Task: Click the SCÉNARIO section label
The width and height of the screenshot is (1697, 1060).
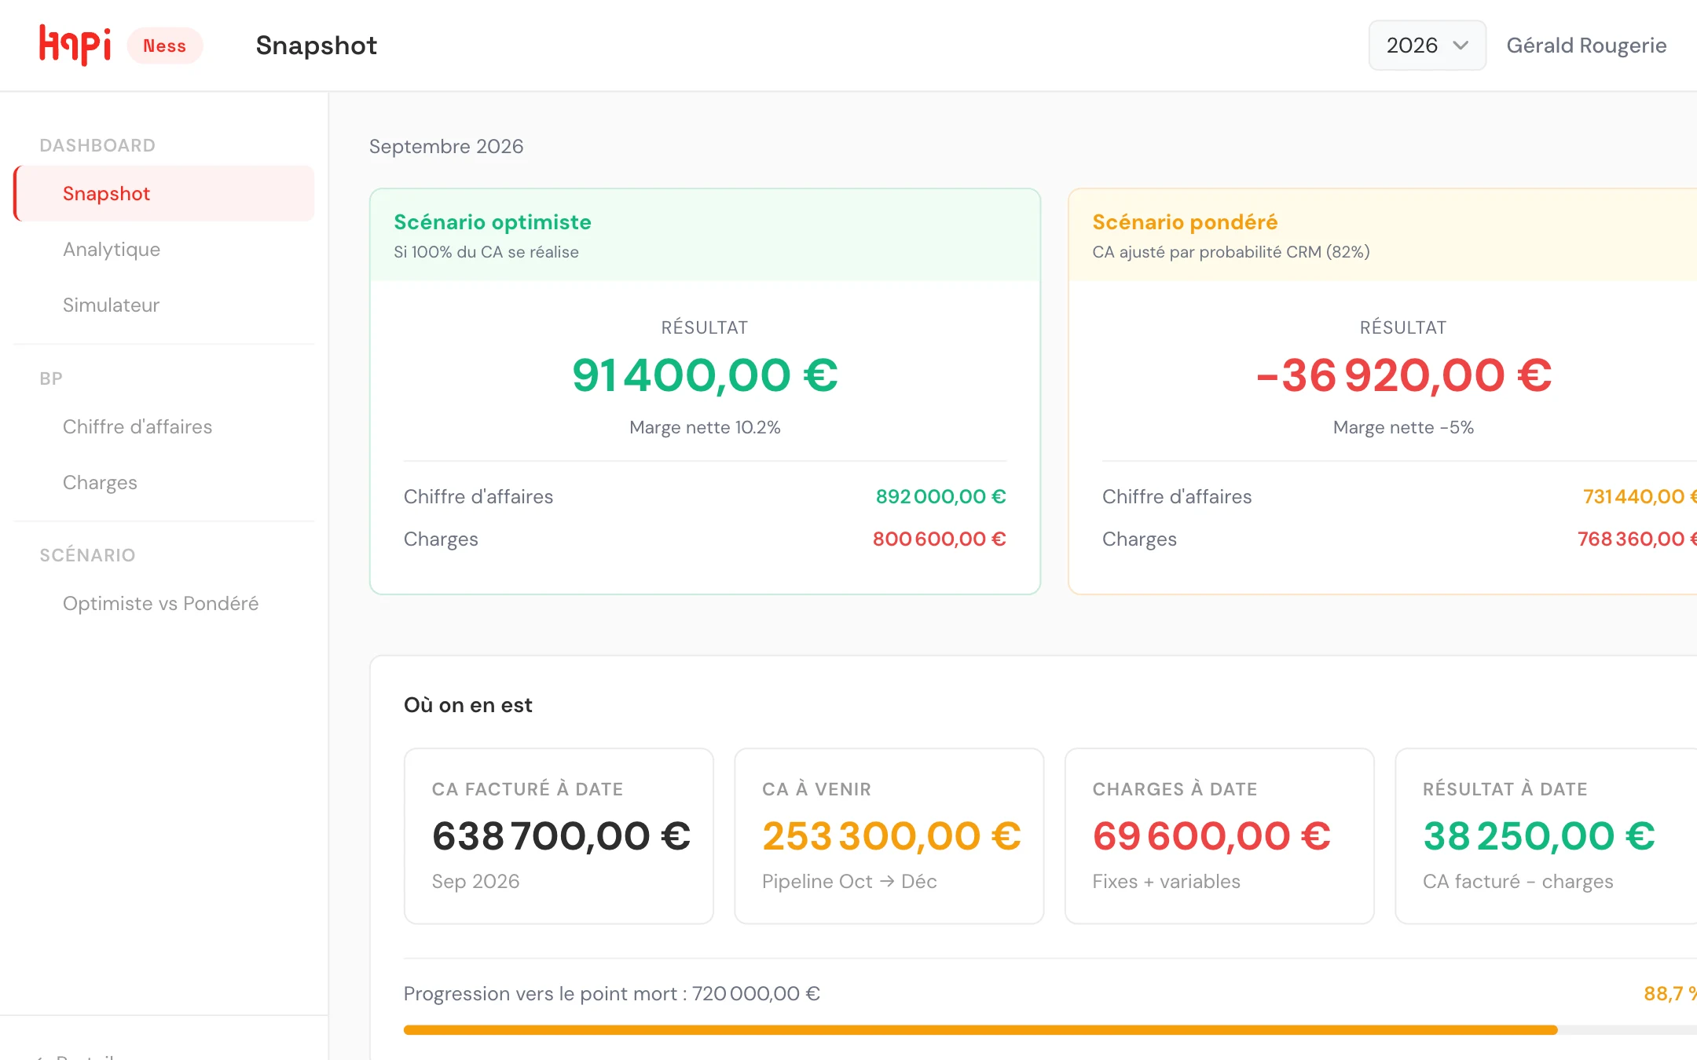Action: [87, 555]
